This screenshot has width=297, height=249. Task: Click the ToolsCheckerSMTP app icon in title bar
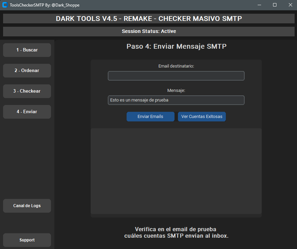tap(5, 5)
